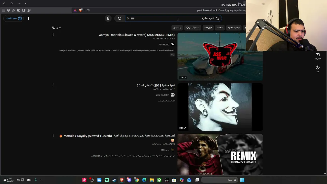Image resolution: width=327 pixels, height=184 pixels.
Task: Open more options for warriyo mortals video
Action: tap(53, 34)
